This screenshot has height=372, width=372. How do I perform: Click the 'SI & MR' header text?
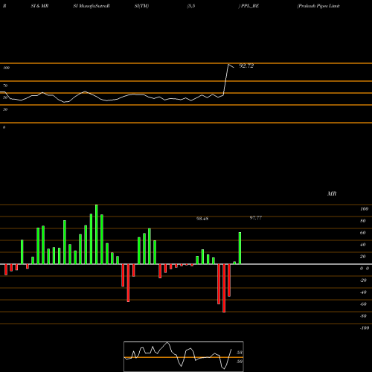pos(39,6)
